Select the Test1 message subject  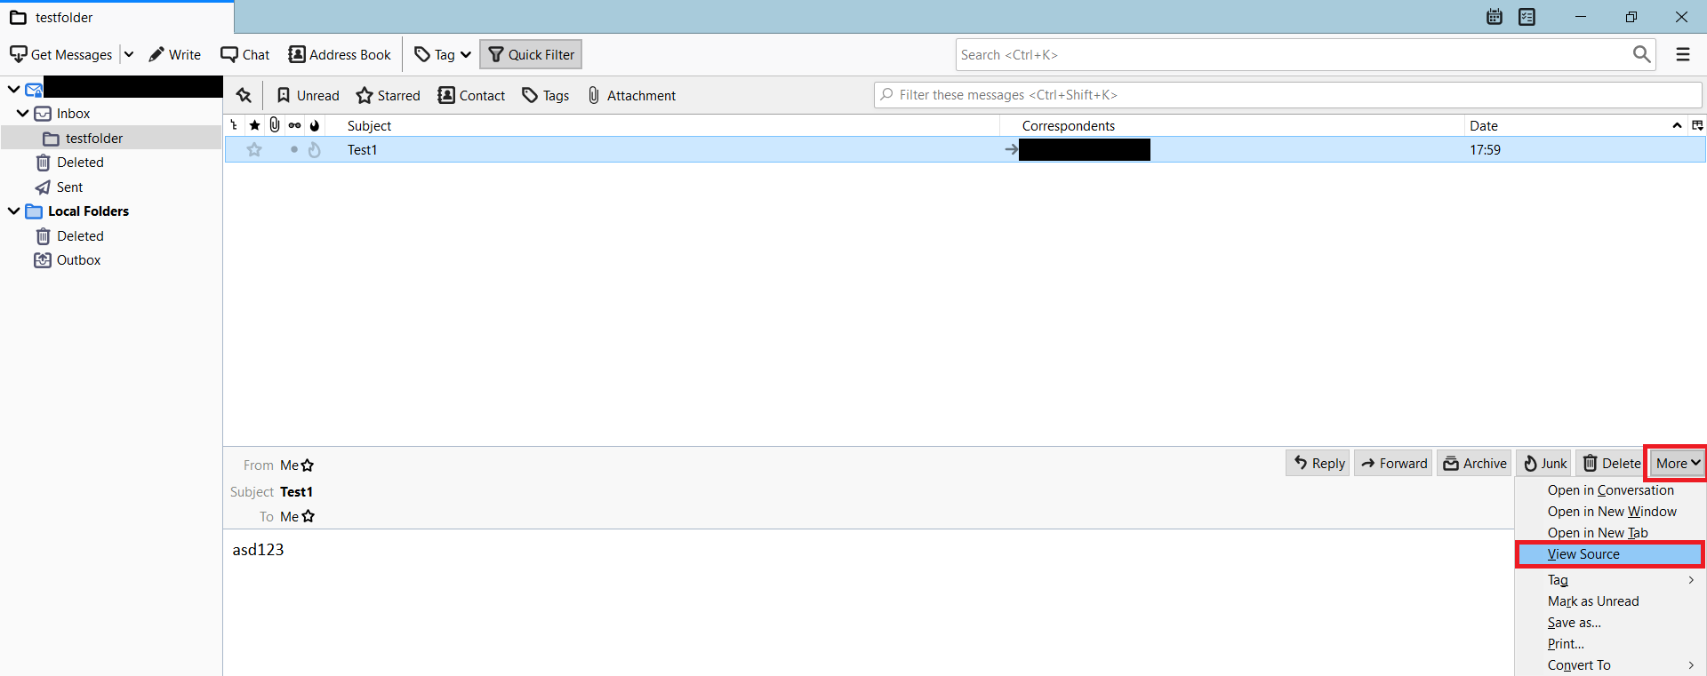(x=362, y=149)
